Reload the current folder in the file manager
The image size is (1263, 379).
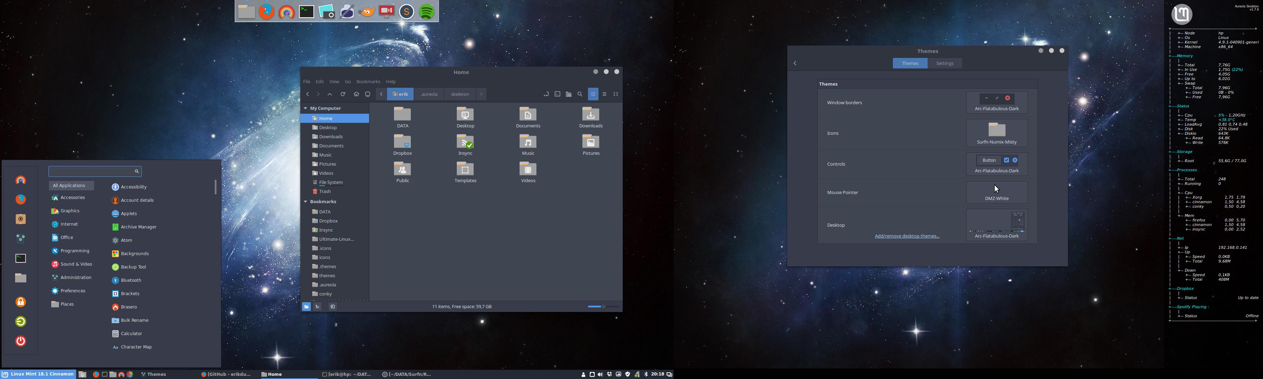[343, 94]
